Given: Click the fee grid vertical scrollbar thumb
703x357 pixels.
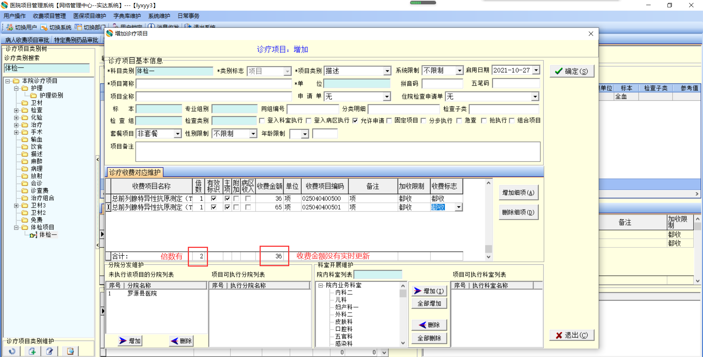Looking at the screenshot, I should point(488,249).
